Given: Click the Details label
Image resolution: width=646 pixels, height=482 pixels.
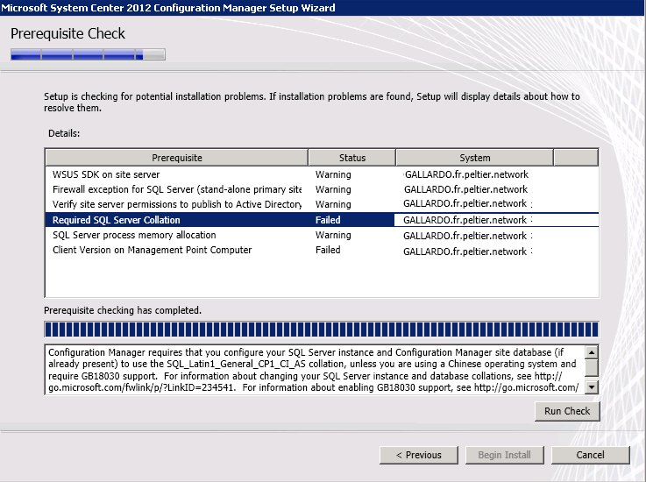Looking at the screenshot, I should click(64, 133).
